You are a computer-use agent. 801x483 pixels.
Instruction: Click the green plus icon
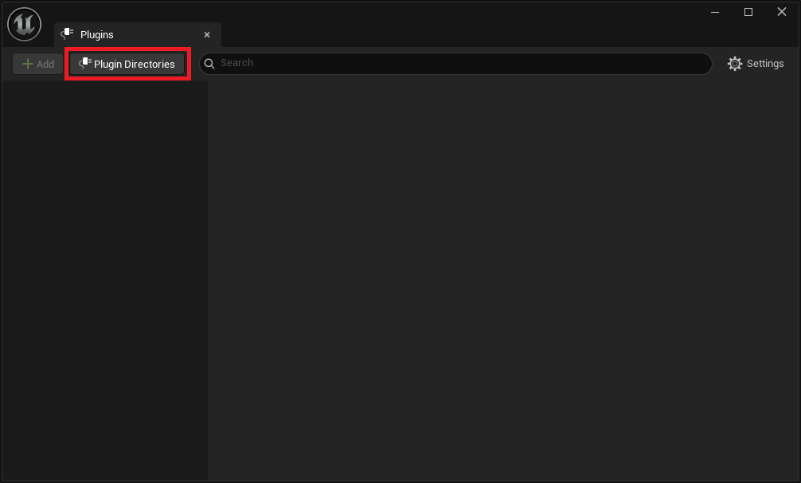click(28, 64)
